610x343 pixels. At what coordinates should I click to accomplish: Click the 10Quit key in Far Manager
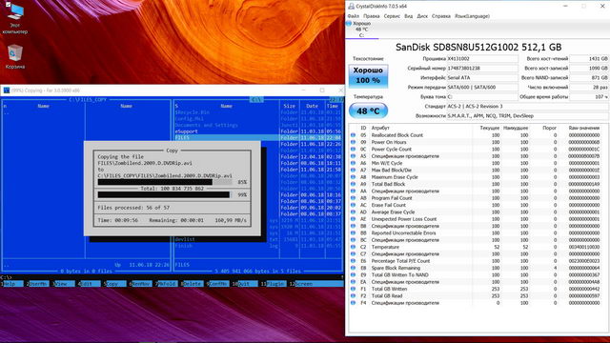point(245,284)
